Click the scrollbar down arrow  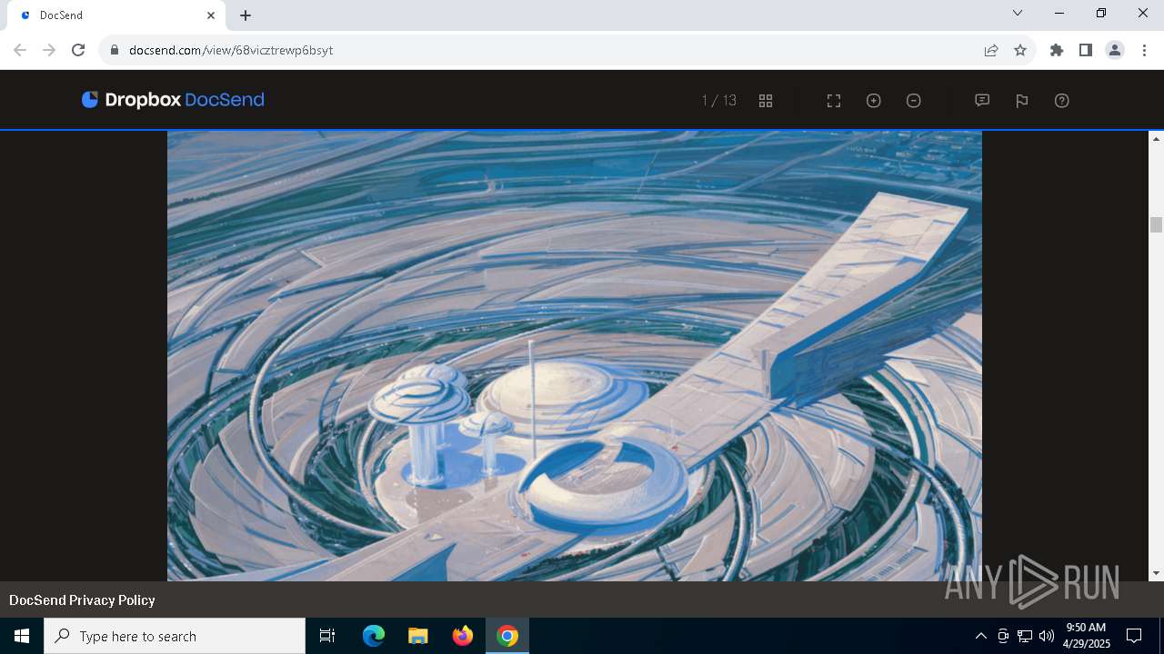click(x=1157, y=573)
